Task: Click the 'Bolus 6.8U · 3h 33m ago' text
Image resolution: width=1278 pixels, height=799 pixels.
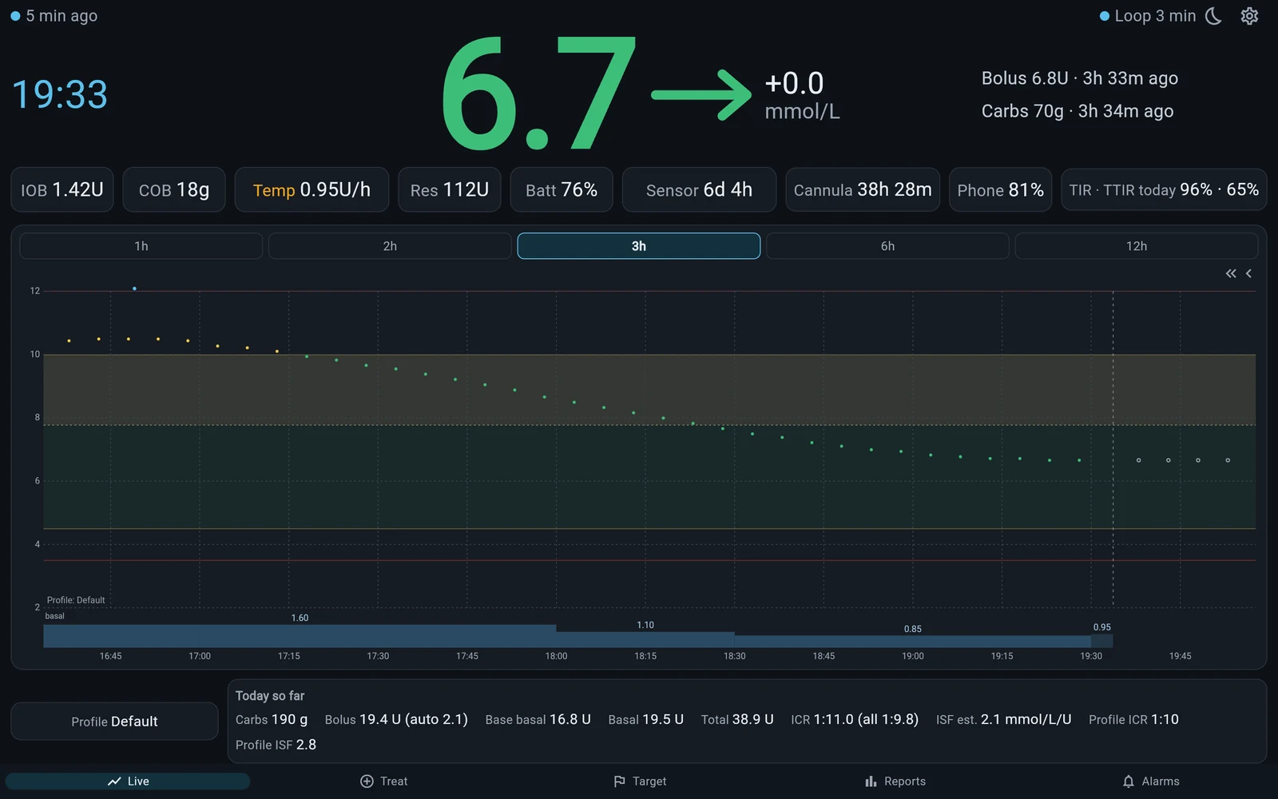Action: click(x=1080, y=78)
